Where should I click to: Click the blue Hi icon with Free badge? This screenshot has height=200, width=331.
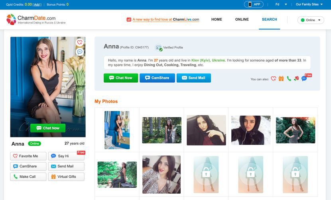pyautogui.click(x=304, y=79)
